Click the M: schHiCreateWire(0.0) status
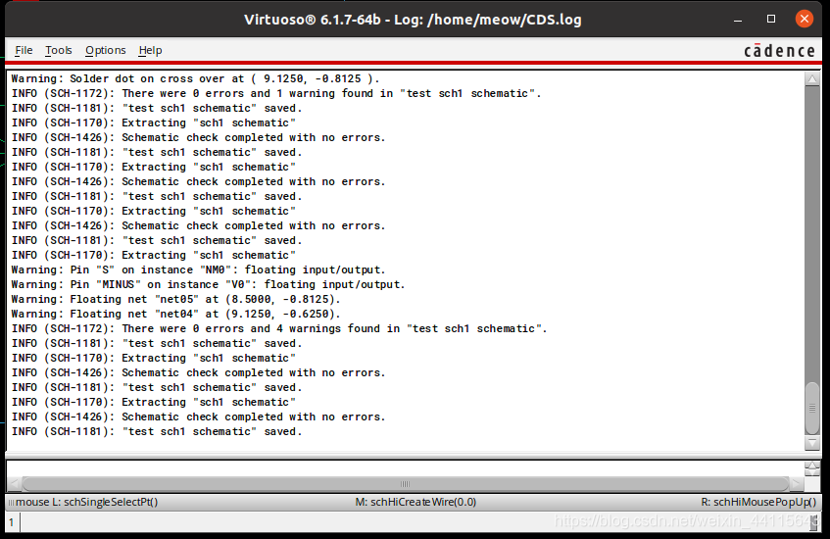 (415, 502)
